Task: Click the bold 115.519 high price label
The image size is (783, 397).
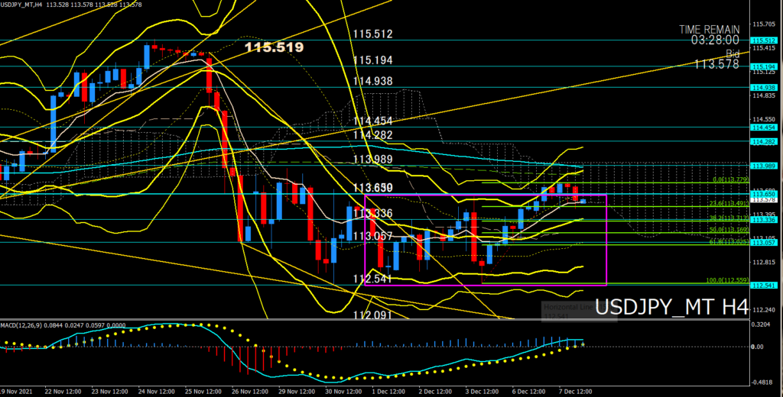Action: [275, 47]
